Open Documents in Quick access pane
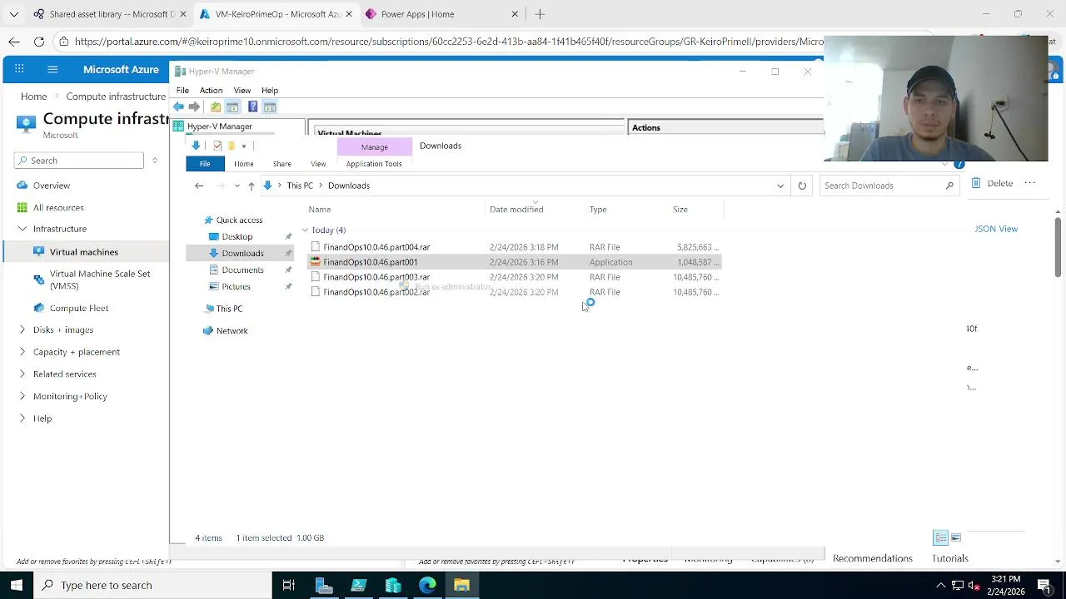Screen dimensions: 1066x599 click(x=242, y=270)
